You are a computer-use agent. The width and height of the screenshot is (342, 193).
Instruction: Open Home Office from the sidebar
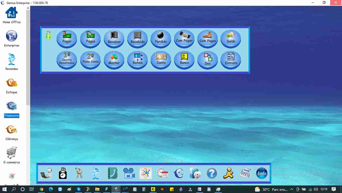point(12,15)
